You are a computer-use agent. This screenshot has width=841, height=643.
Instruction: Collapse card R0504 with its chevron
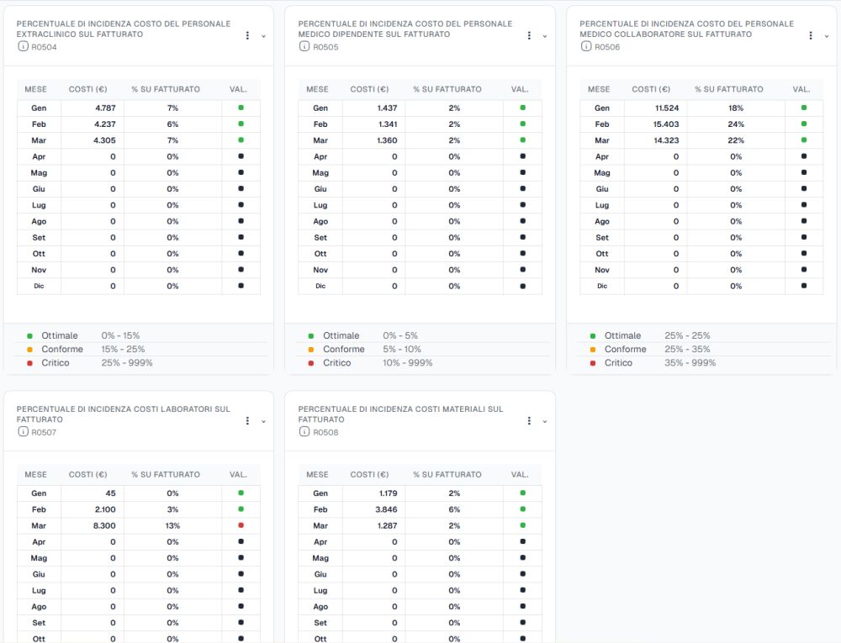pyautogui.click(x=263, y=36)
